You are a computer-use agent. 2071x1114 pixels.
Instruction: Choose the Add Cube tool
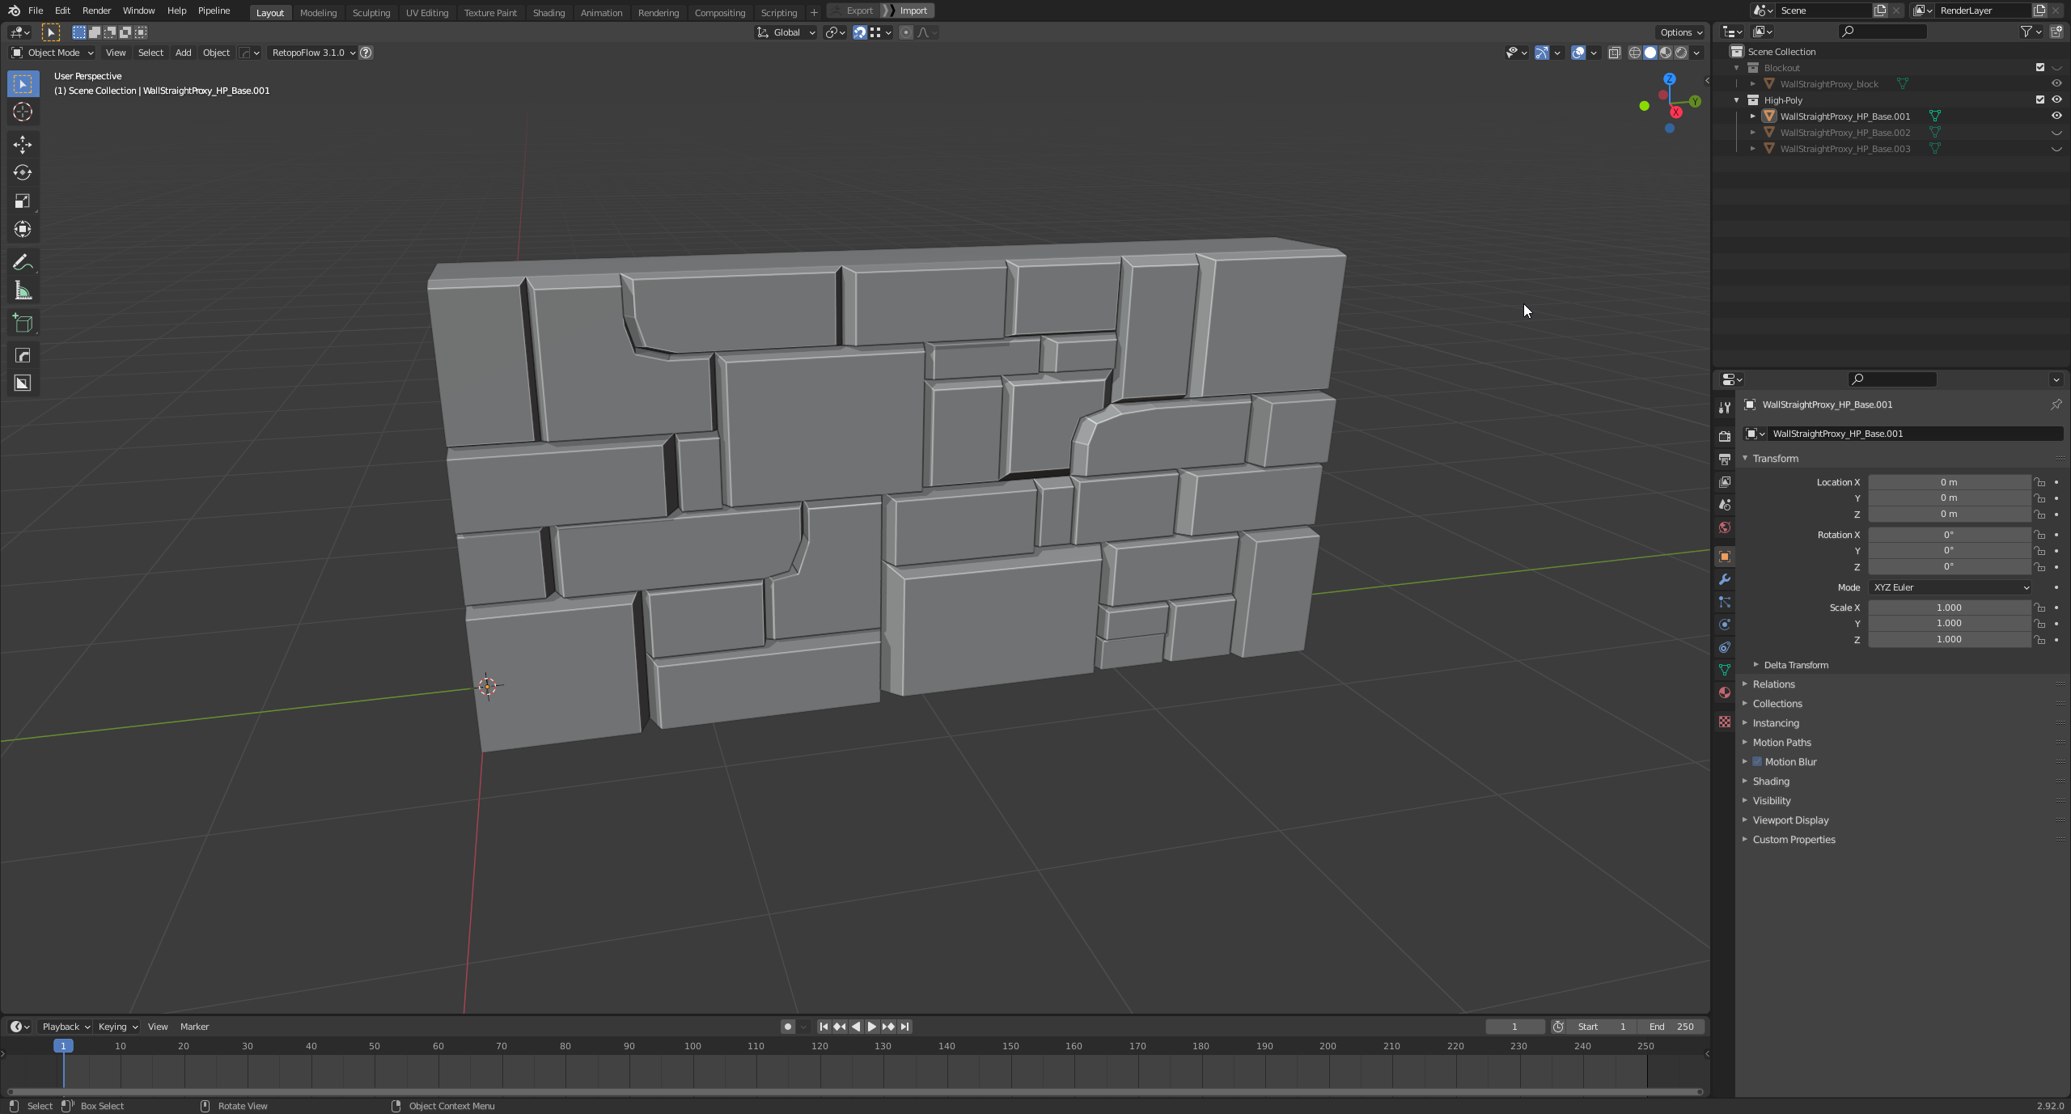pos(23,324)
